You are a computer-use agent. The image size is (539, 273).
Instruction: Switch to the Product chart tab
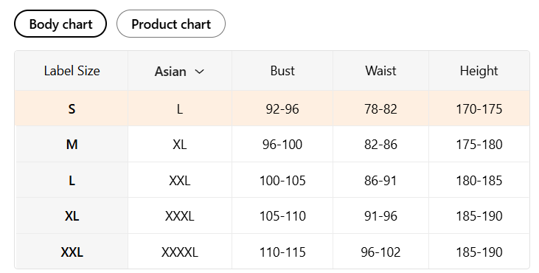pos(171,24)
